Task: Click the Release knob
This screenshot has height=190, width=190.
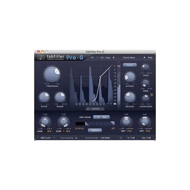Action: coord(130,97)
